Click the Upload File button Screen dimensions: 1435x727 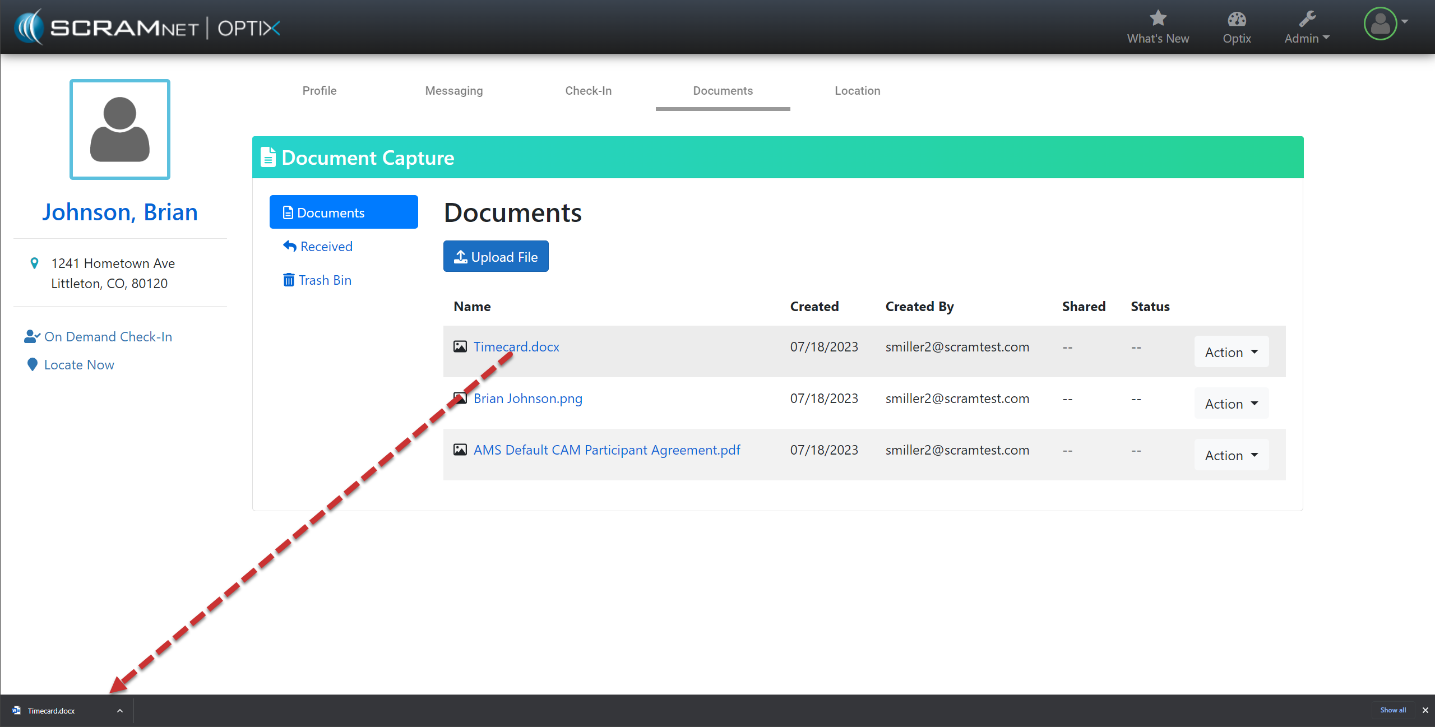click(496, 257)
